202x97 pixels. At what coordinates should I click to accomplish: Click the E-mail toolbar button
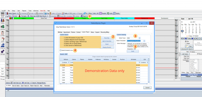[31, 13]
